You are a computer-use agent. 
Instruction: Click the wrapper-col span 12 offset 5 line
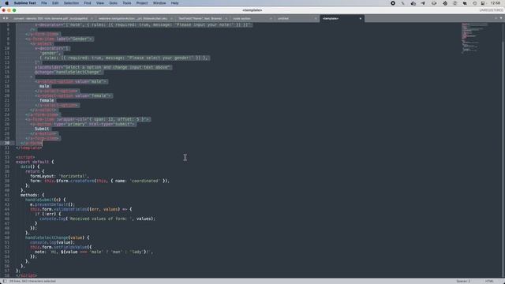pyautogui.click(x=88, y=119)
